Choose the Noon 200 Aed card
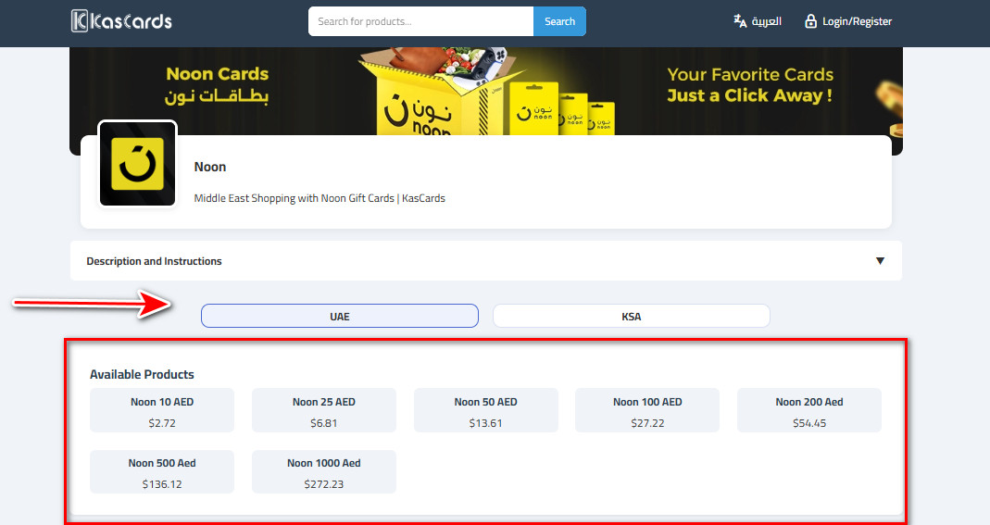The height and width of the screenshot is (525, 990). tap(809, 410)
